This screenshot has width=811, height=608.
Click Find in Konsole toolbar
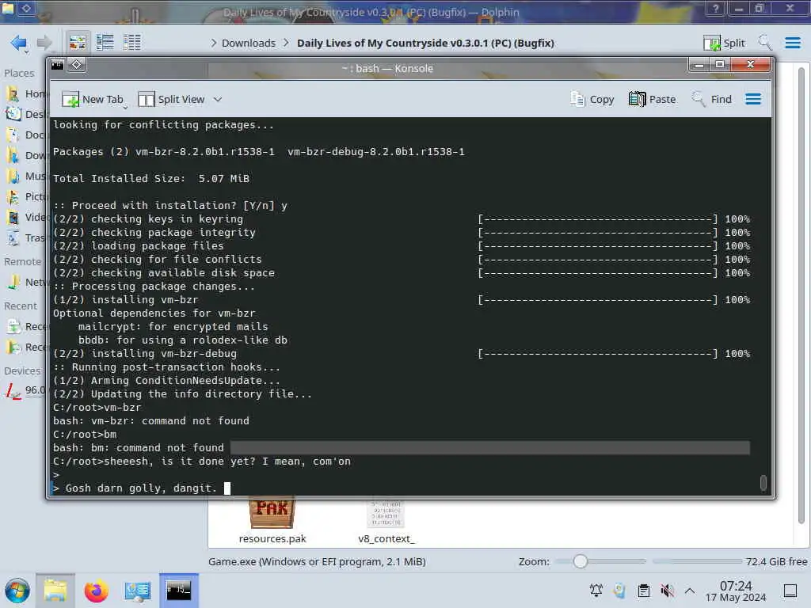coord(712,99)
